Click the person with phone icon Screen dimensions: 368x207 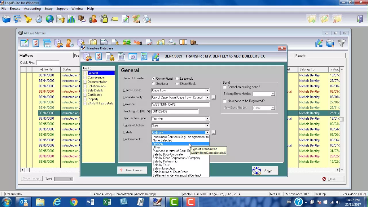tap(93, 19)
